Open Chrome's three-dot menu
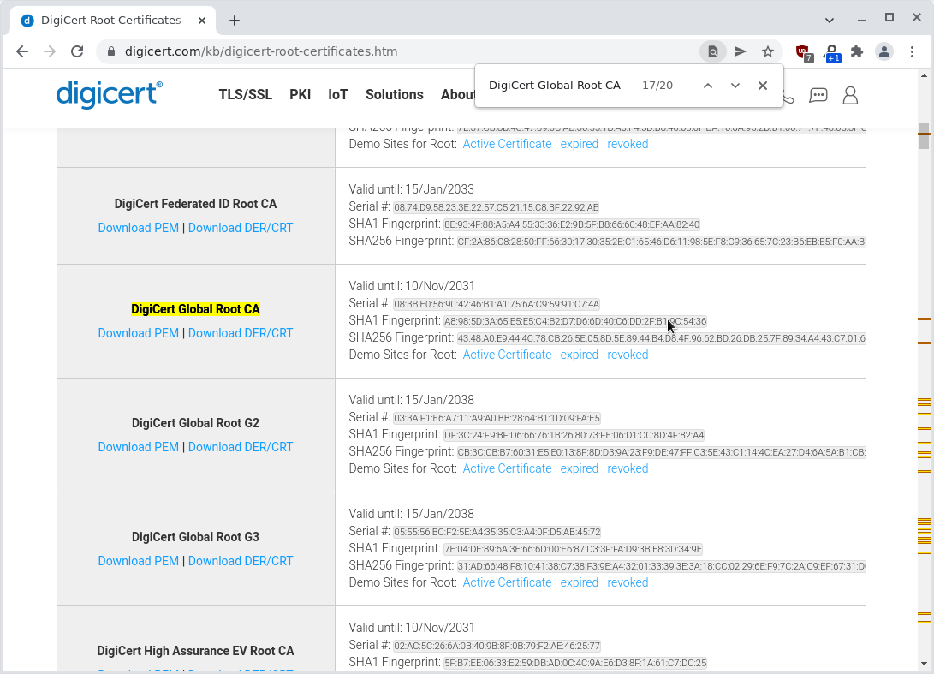 pyautogui.click(x=912, y=52)
